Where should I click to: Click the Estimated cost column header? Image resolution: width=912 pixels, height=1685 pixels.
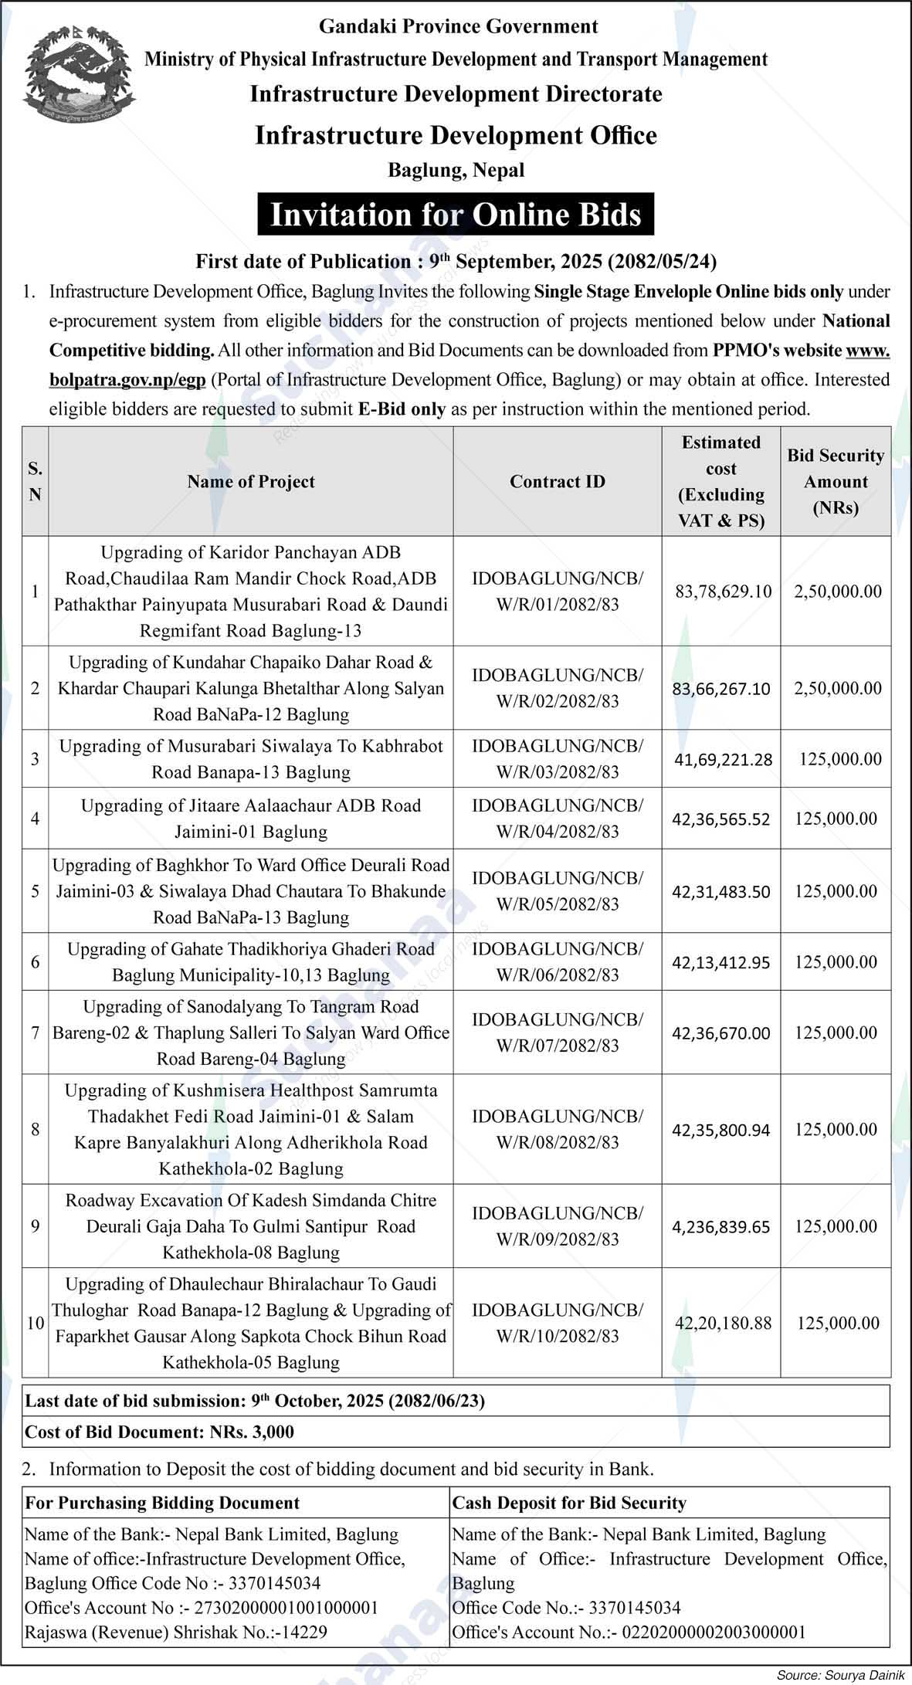point(720,482)
